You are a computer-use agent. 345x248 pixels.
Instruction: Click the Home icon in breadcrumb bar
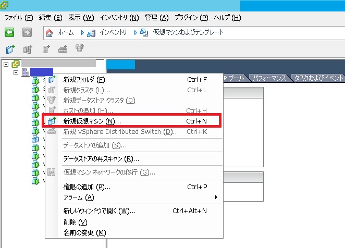pyautogui.click(x=50, y=32)
